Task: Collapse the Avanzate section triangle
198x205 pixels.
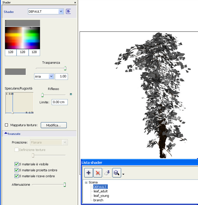Action: [6, 134]
